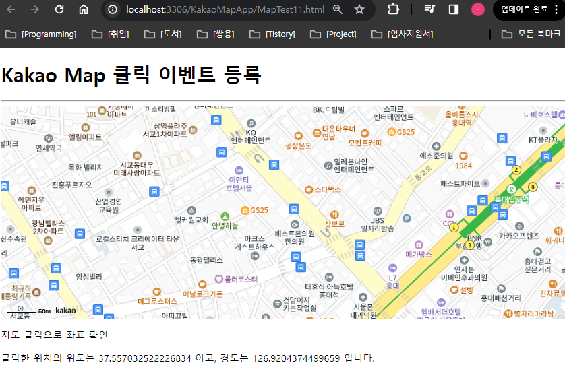Open the browser three-dot menu
Image resolution: width=565 pixels, height=390 pixels.
[x=556, y=9]
